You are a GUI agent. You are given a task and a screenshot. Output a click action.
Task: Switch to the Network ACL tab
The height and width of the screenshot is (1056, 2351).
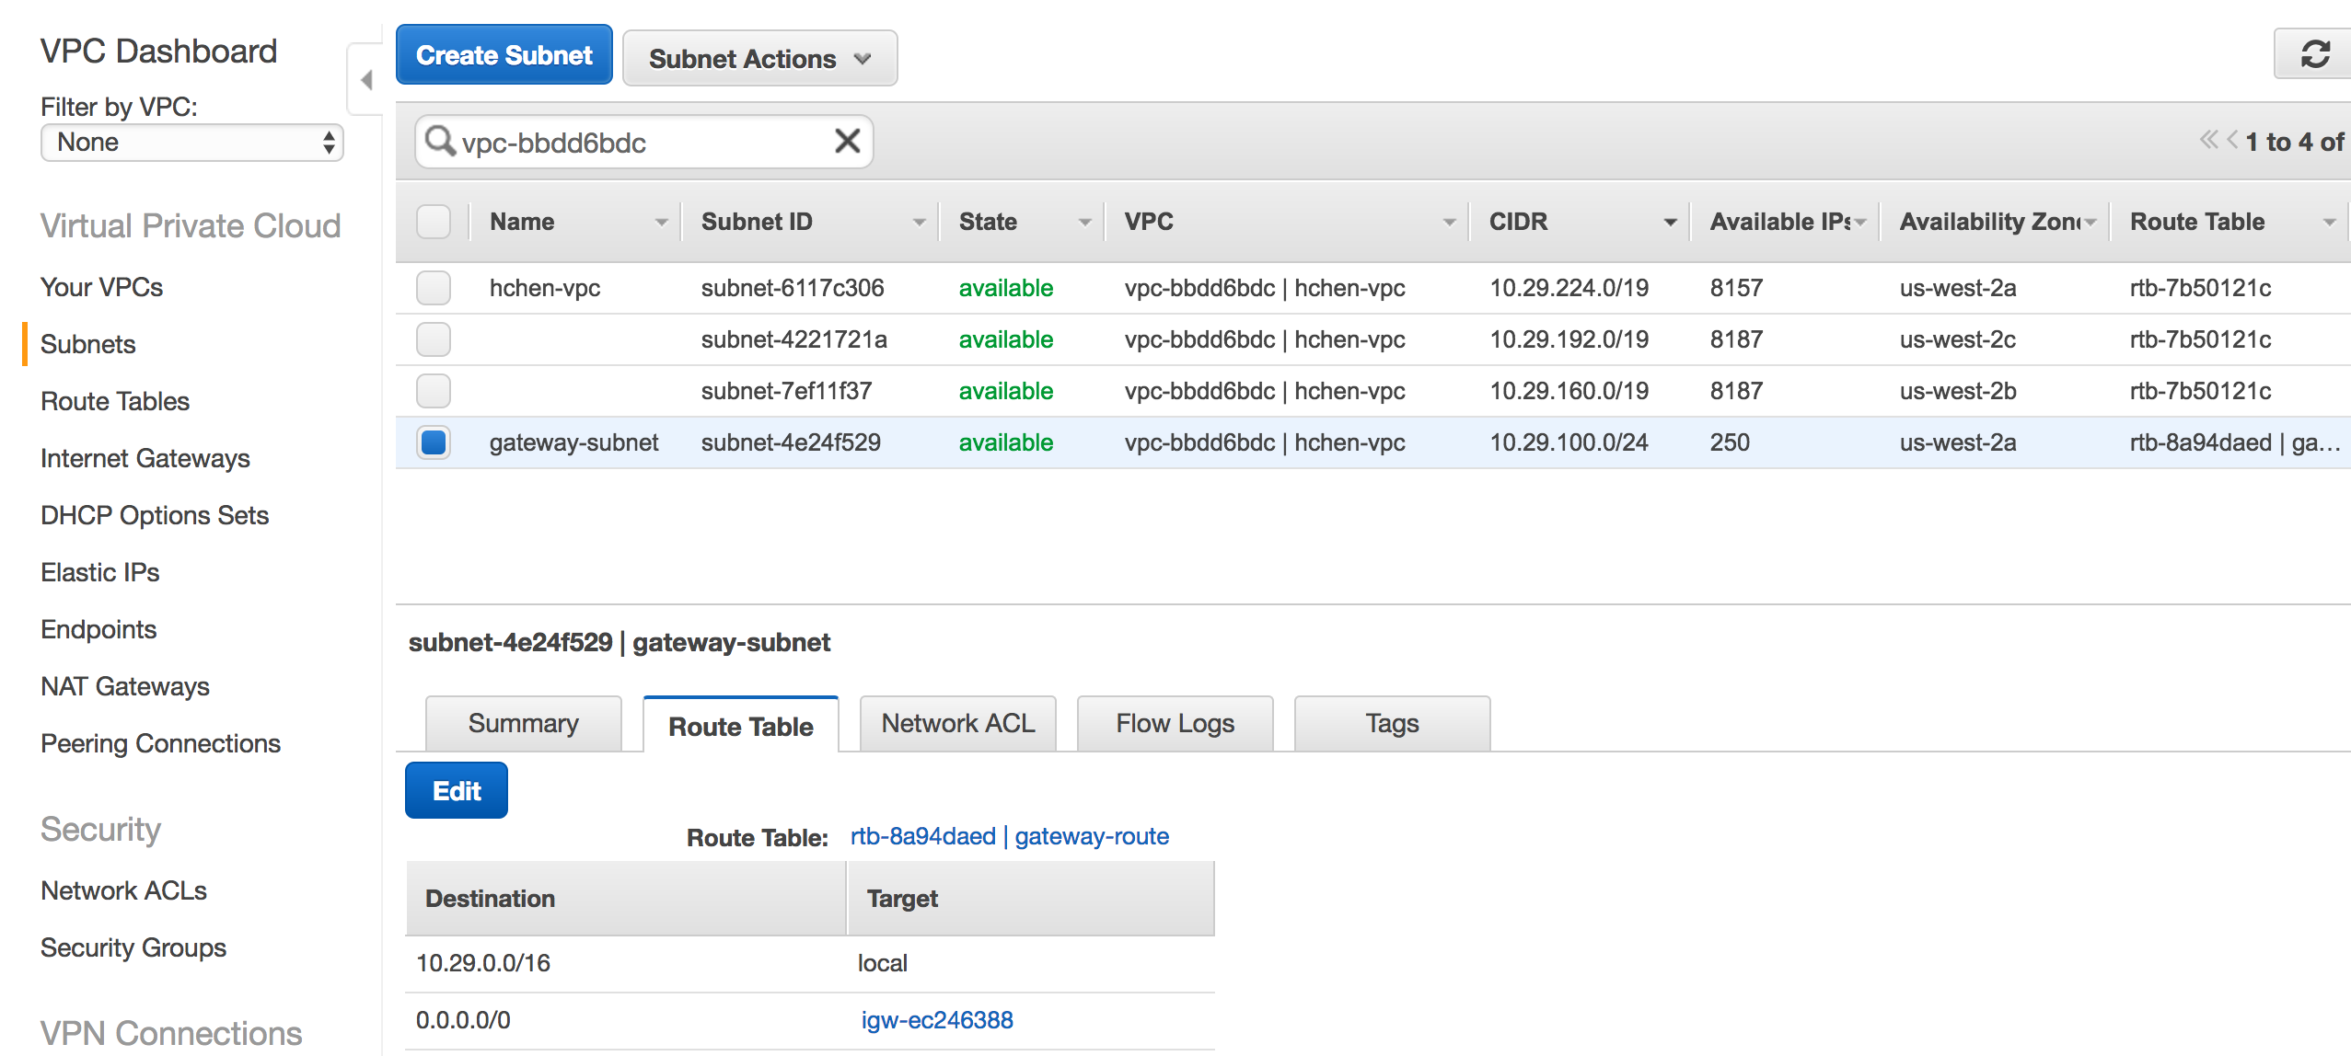click(957, 724)
